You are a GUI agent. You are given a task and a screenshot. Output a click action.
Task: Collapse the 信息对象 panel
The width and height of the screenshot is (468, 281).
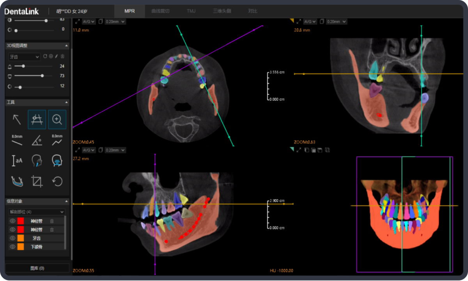(66, 201)
